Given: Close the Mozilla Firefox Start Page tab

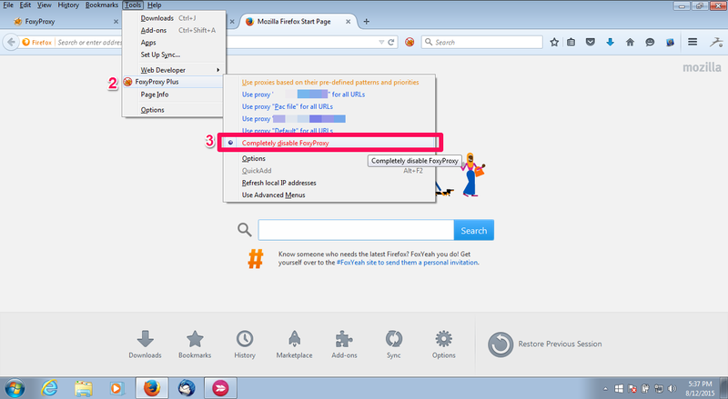Looking at the screenshot, I should [348, 21].
